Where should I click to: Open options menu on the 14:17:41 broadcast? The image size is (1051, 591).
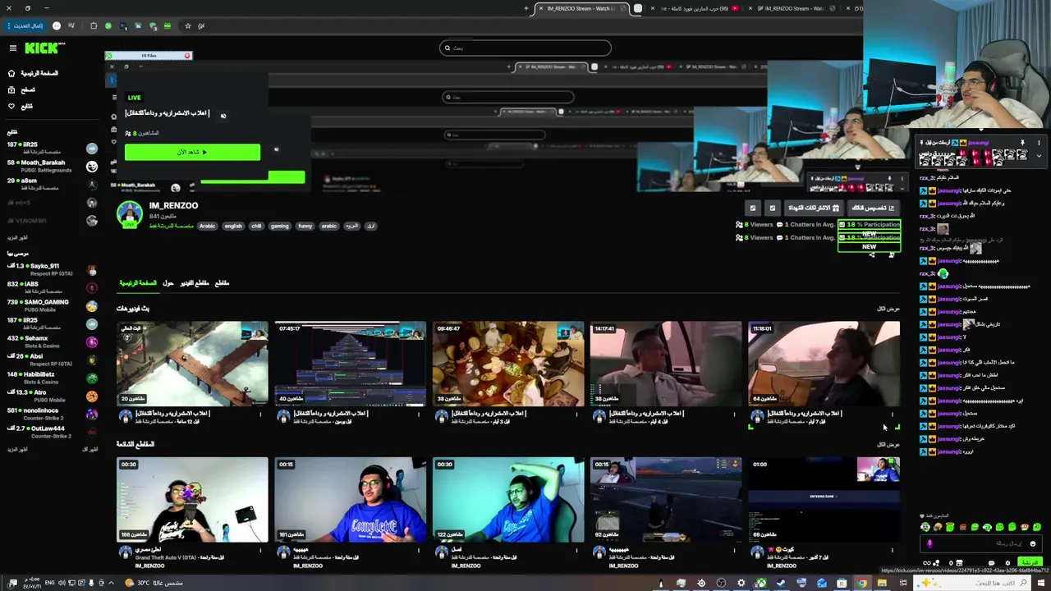(x=735, y=414)
